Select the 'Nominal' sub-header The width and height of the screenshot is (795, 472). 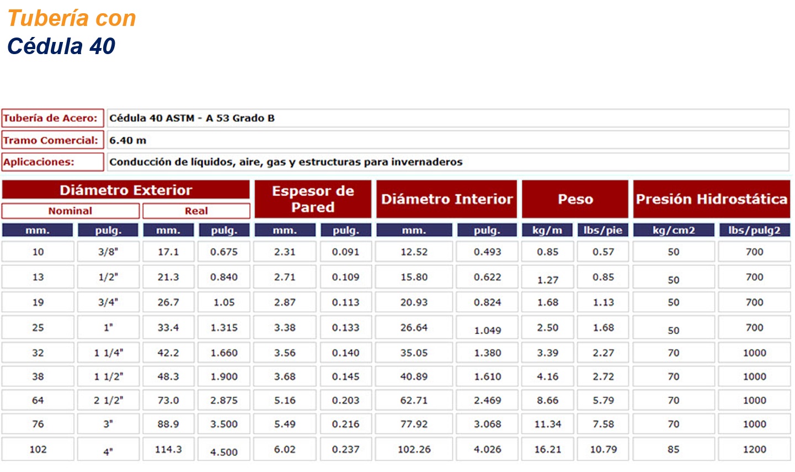coord(70,211)
